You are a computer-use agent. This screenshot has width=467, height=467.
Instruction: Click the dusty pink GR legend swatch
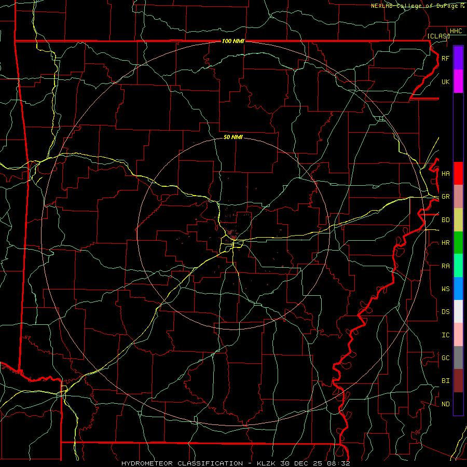[458, 197]
